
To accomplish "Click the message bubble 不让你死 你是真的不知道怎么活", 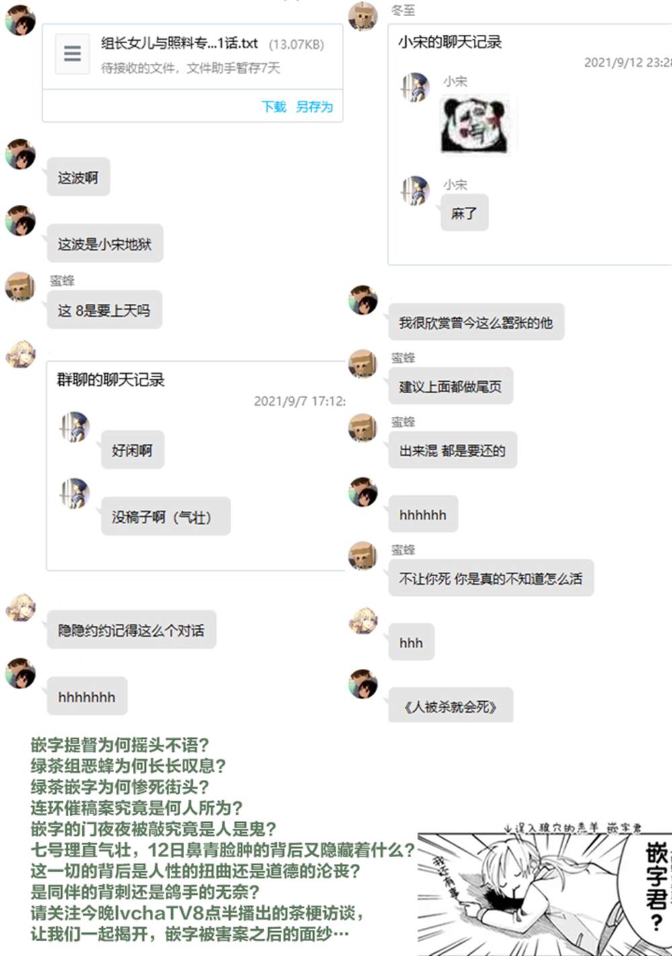I will coord(491,578).
